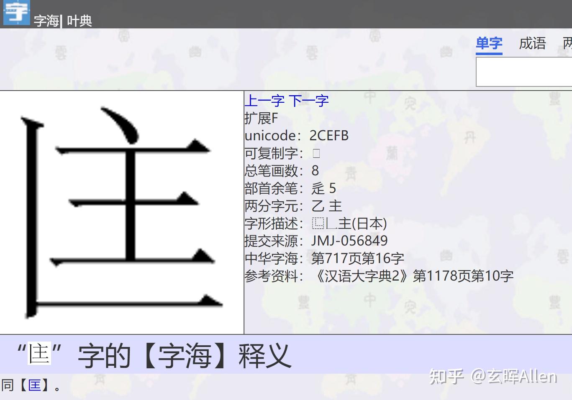Viewport: 572px width, 400px height.
Task: Go to next character 下一字
Action: [x=309, y=101]
